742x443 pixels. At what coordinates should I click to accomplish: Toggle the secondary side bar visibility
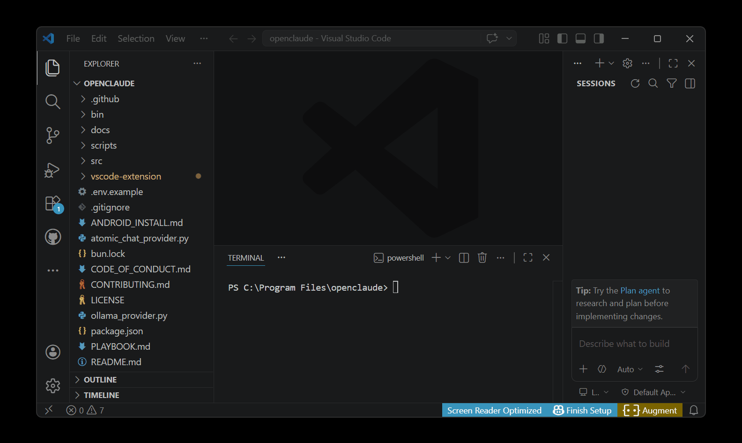[599, 38]
